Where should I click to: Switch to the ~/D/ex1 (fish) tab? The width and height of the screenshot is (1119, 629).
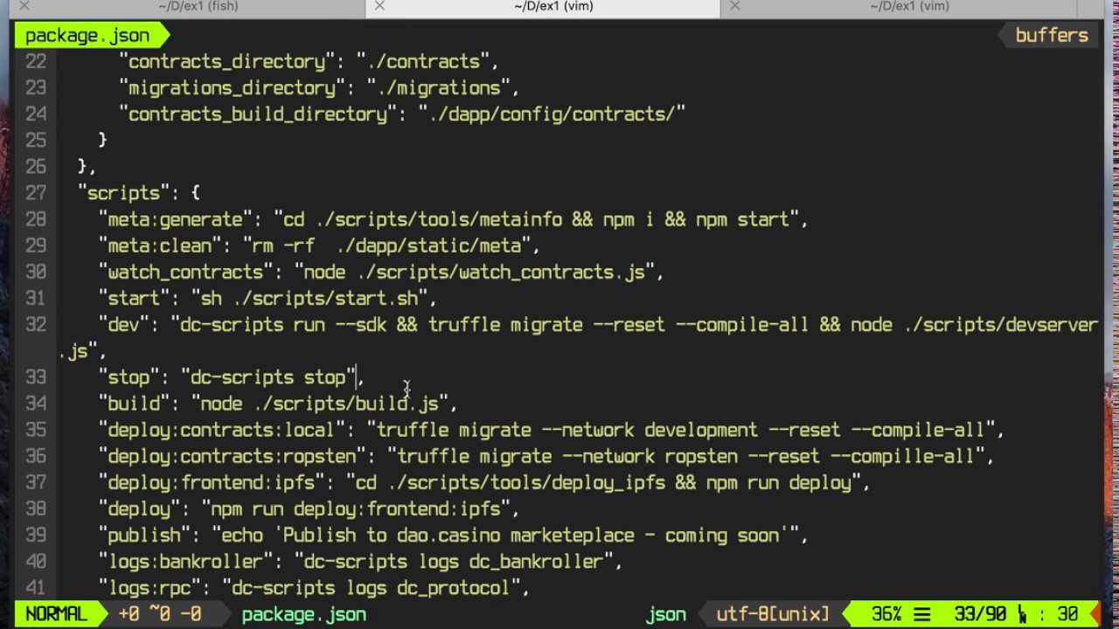(x=198, y=7)
